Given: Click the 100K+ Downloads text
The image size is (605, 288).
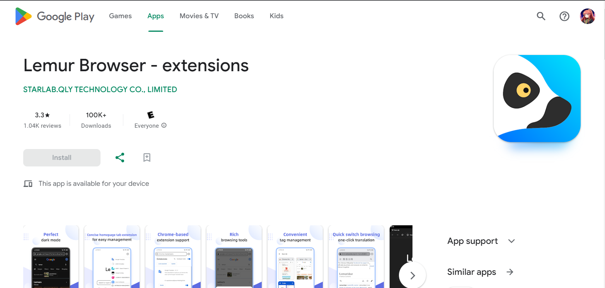Looking at the screenshot, I should click(x=96, y=120).
